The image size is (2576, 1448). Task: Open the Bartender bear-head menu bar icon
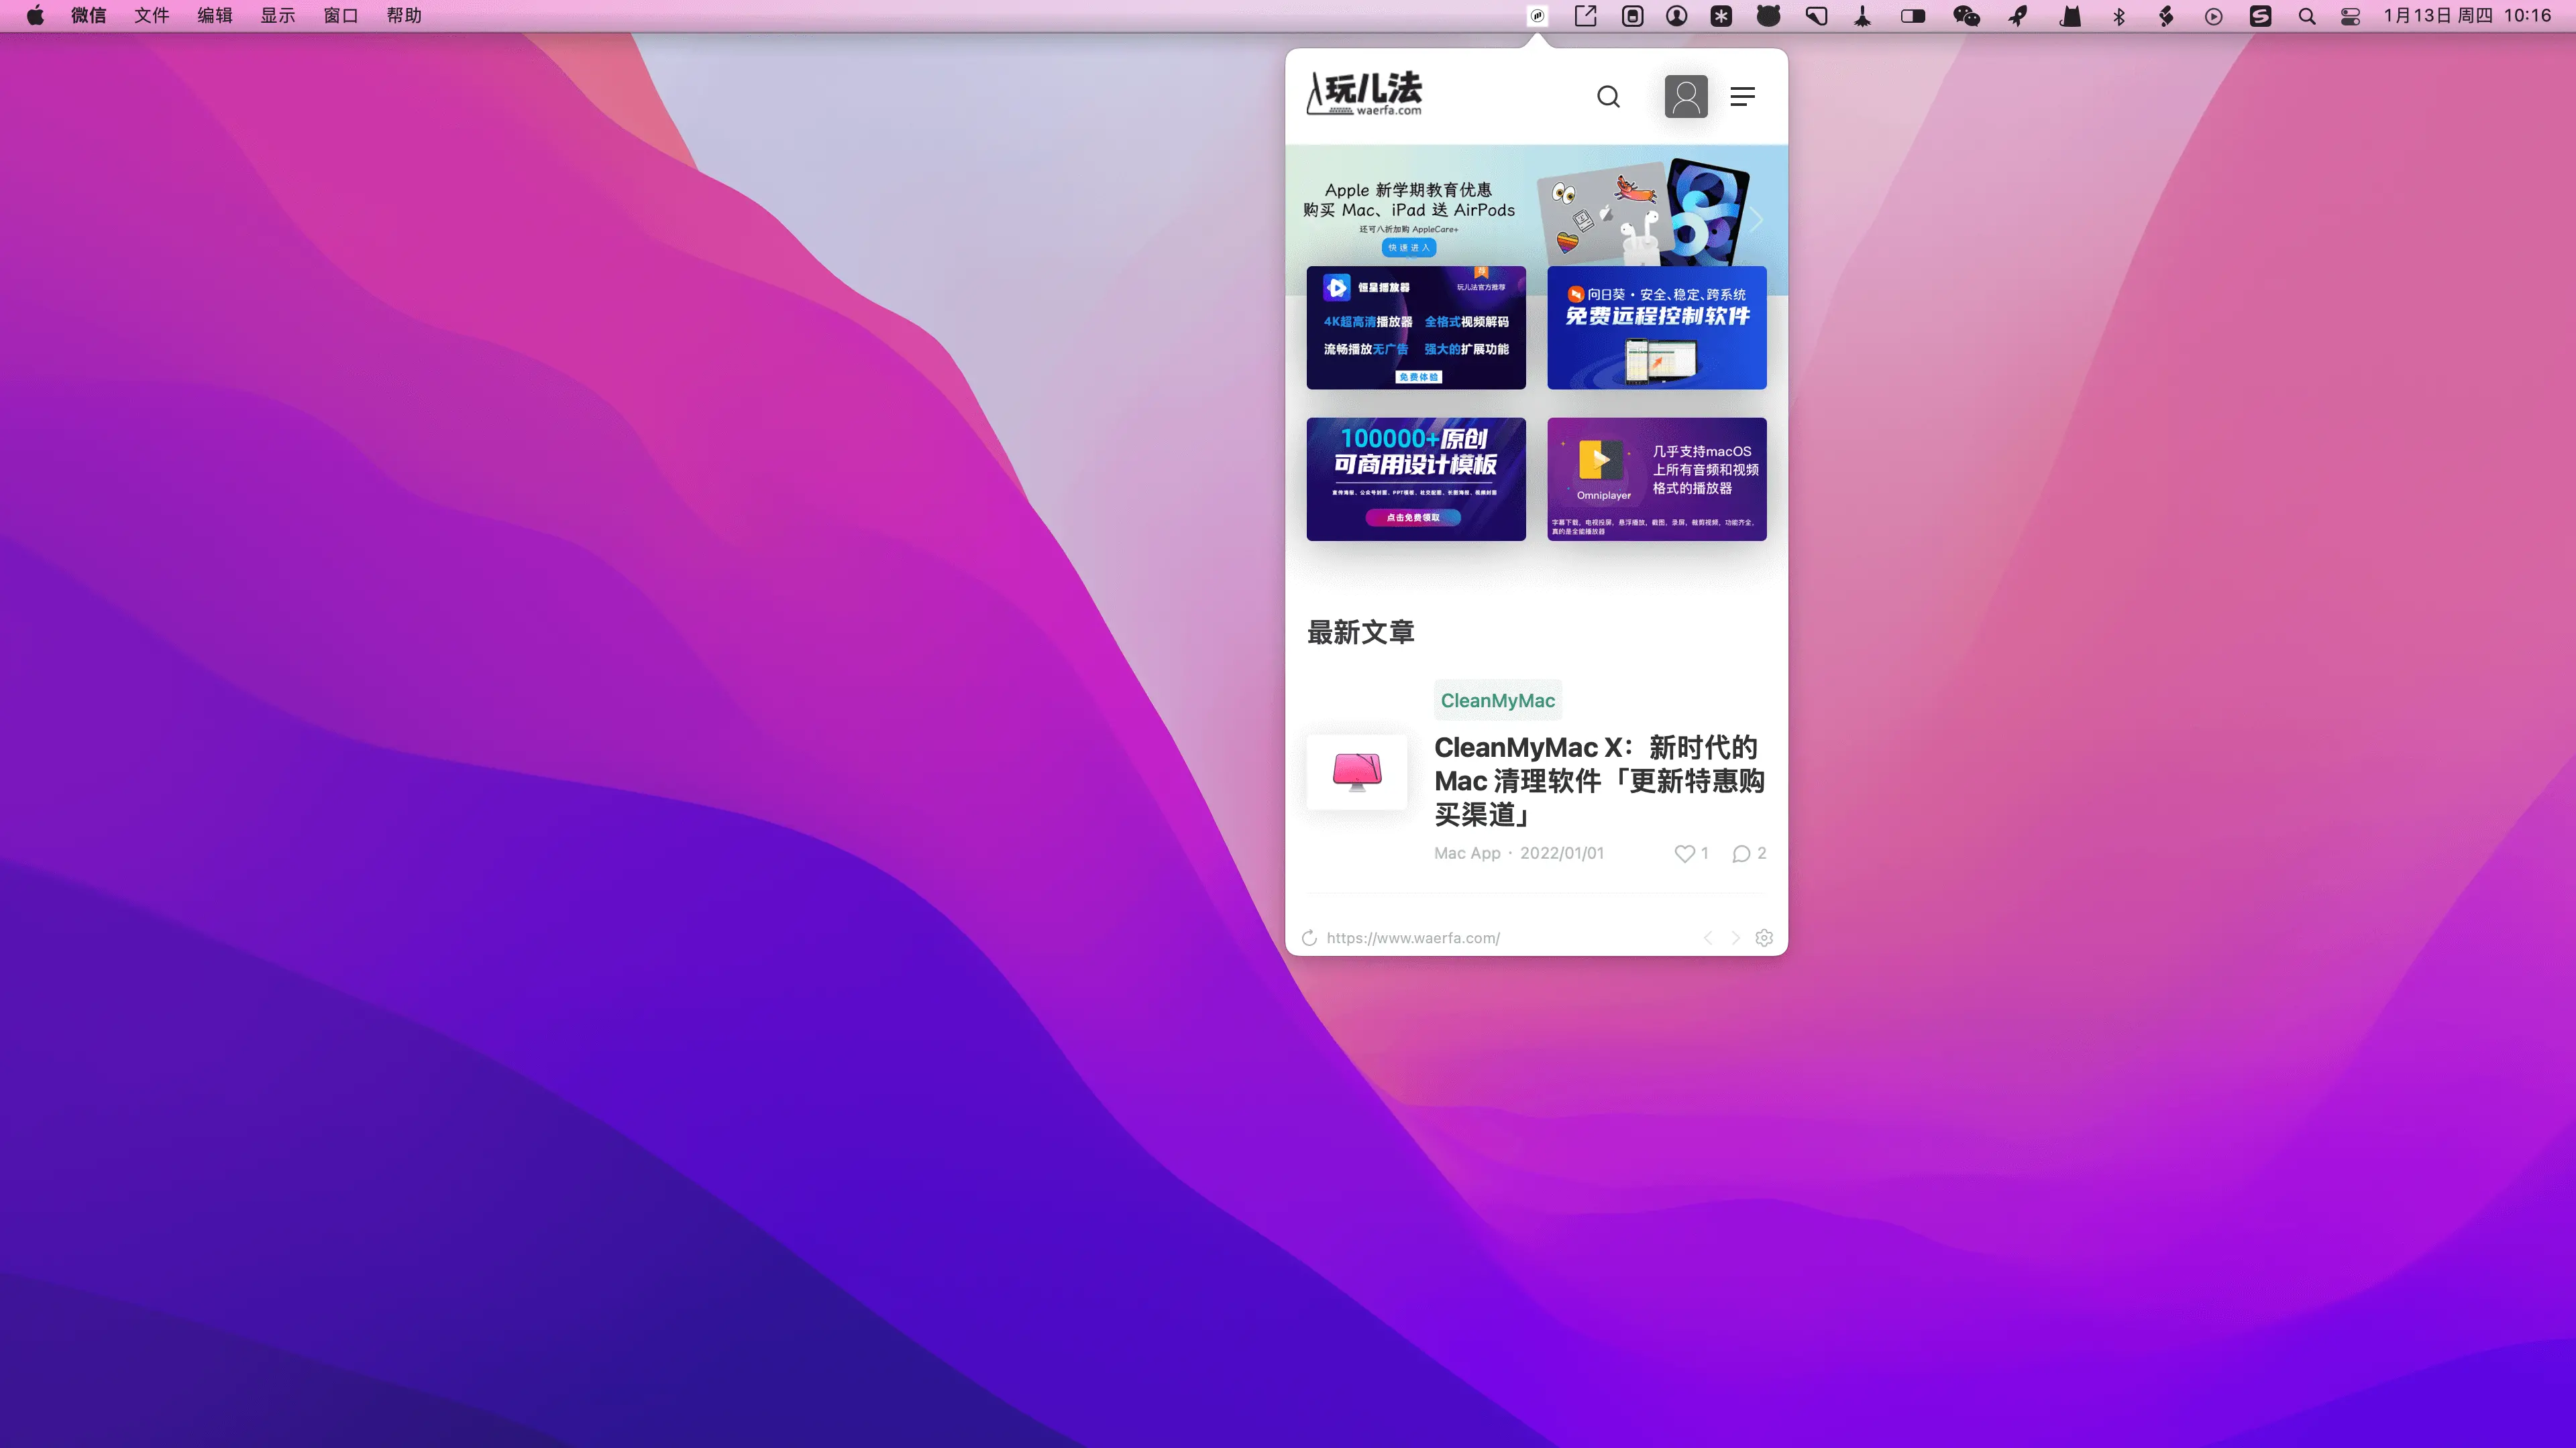(1769, 16)
